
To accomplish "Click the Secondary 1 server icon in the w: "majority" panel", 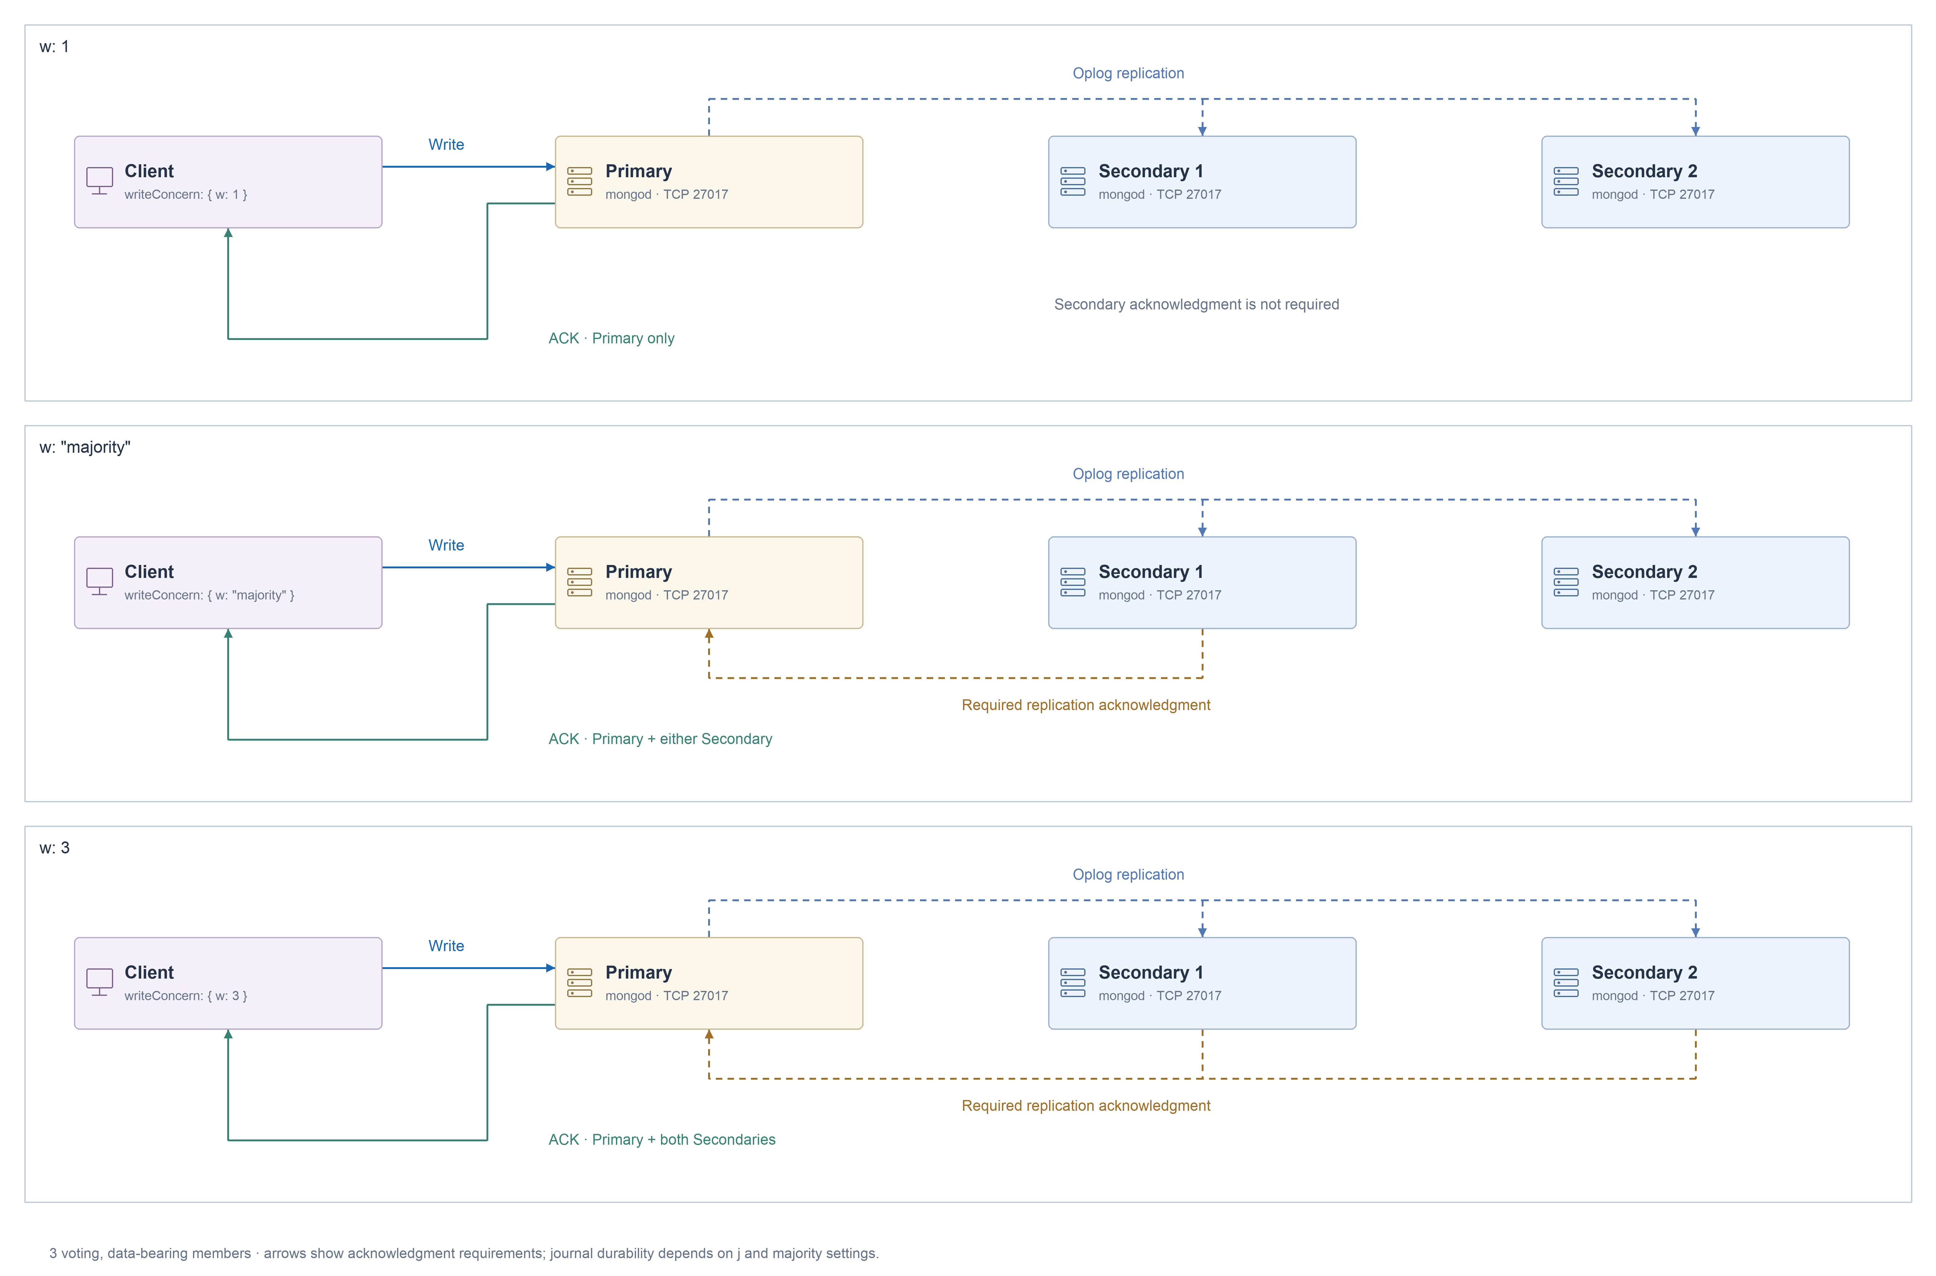I will click(1073, 582).
